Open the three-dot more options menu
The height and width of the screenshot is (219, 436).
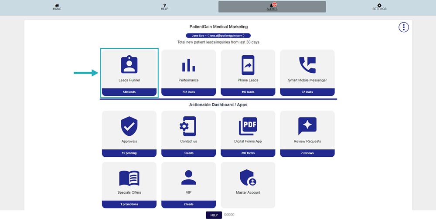point(404,27)
